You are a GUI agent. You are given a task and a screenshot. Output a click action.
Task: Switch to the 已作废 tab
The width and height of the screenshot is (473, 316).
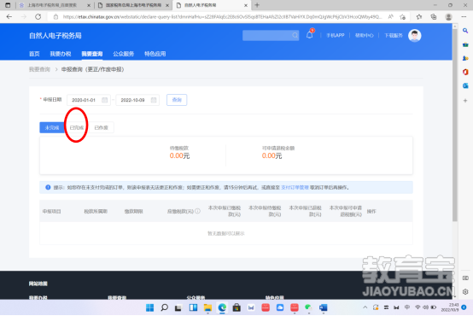pos(102,127)
